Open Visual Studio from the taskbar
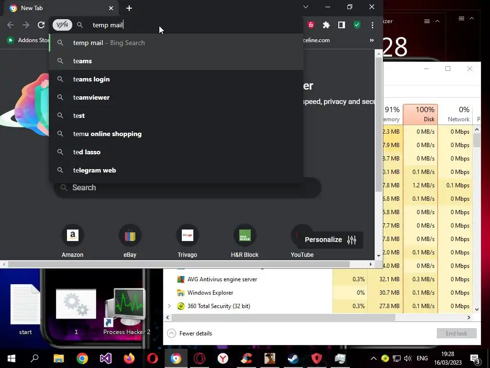 click(x=106, y=358)
